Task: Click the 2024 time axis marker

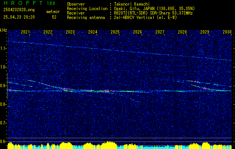Action: (x=93, y=32)
